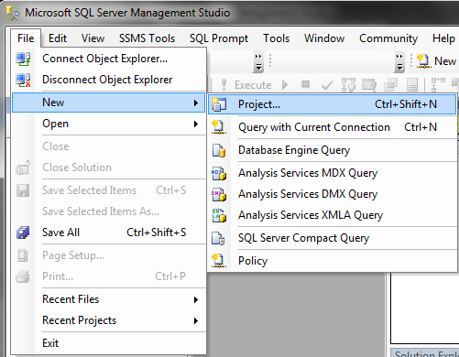The height and width of the screenshot is (357, 459).
Task: Choose Disconnect Object Explorer menu entry
Action: tap(109, 80)
